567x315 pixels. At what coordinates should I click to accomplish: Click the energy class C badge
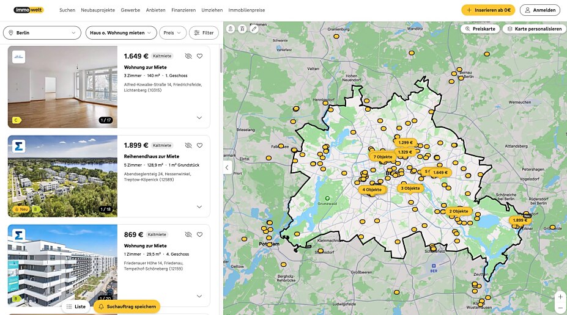(x=17, y=120)
